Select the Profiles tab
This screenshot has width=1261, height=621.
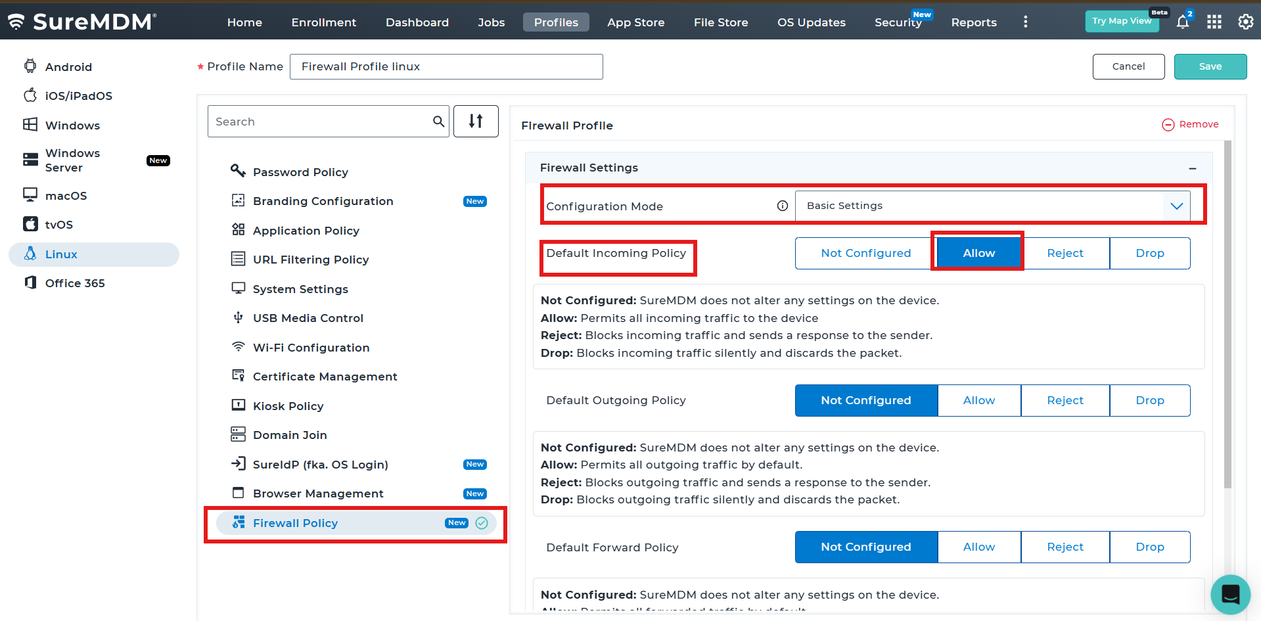click(x=556, y=22)
